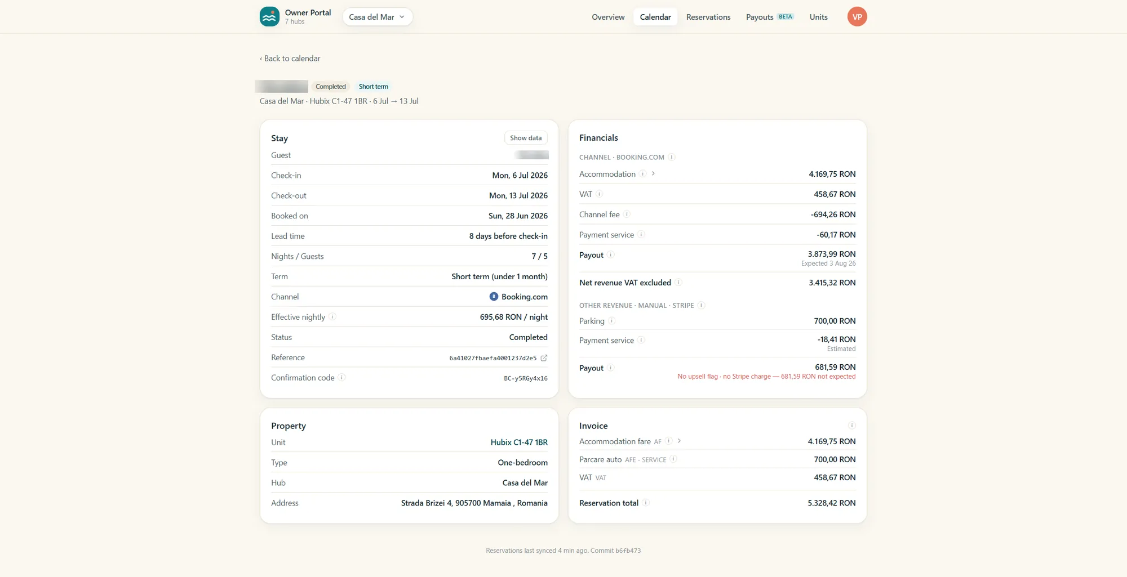
Task: Click info icon beside Confirmation code
Action: pyautogui.click(x=341, y=378)
